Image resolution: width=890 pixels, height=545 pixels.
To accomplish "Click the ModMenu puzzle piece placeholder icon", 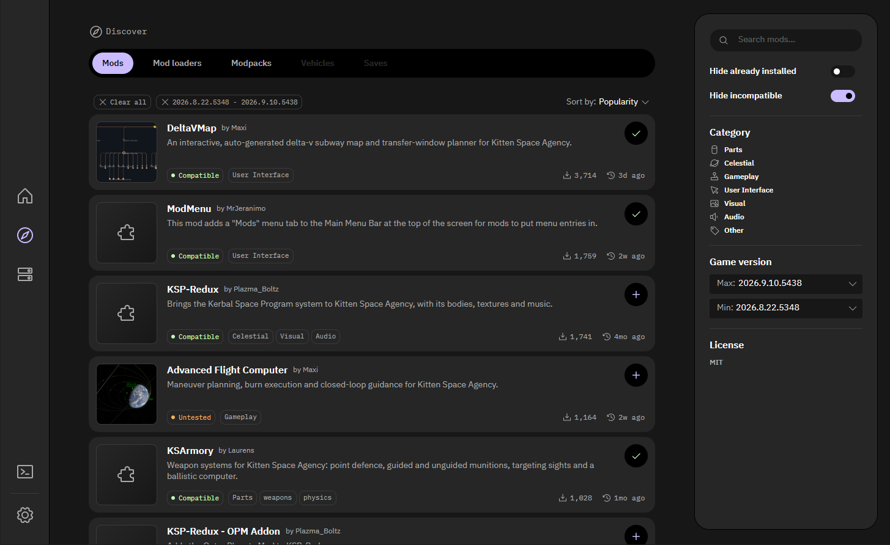I will click(x=127, y=233).
